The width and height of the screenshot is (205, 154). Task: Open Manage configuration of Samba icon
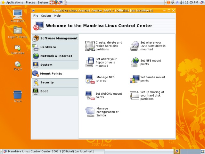(x=90, y=112)
